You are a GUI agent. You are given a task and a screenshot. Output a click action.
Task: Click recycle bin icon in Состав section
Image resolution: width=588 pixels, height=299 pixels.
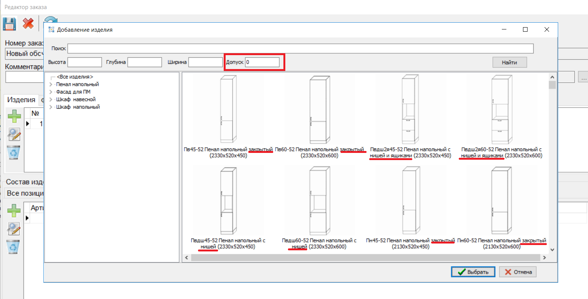(14, 247)
